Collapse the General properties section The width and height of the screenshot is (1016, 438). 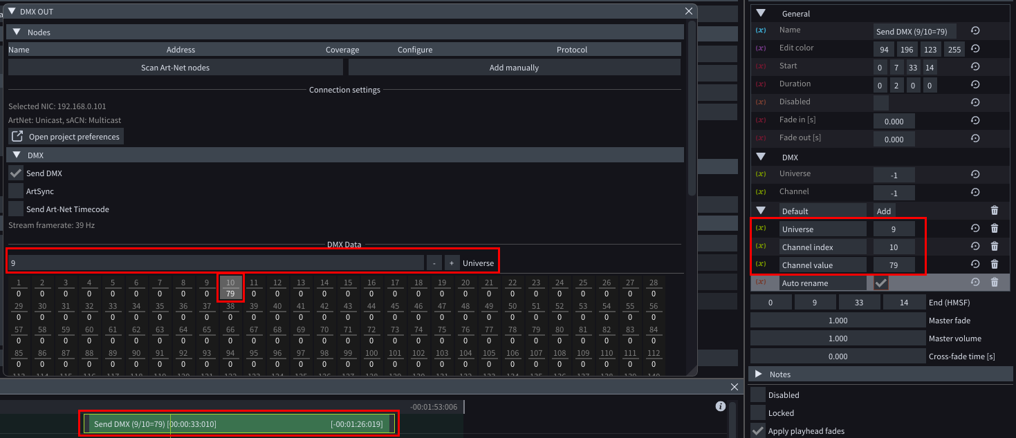(x=761, y=13)
